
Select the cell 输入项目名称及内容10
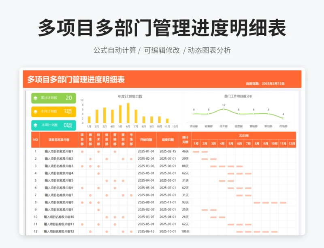point(59,217)
